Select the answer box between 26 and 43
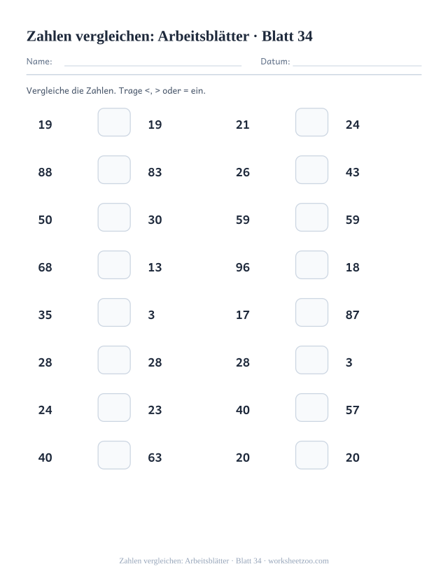This screenshot has width=448, height=580. pyautogui.click(x=311, y=170)
